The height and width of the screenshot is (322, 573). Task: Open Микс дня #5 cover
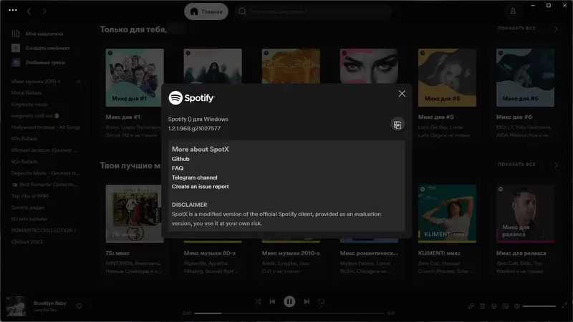tap(447, 77)
